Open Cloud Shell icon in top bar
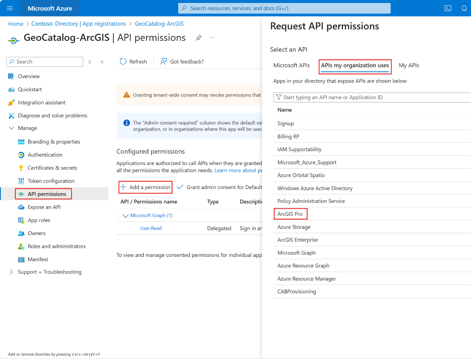 448,8
